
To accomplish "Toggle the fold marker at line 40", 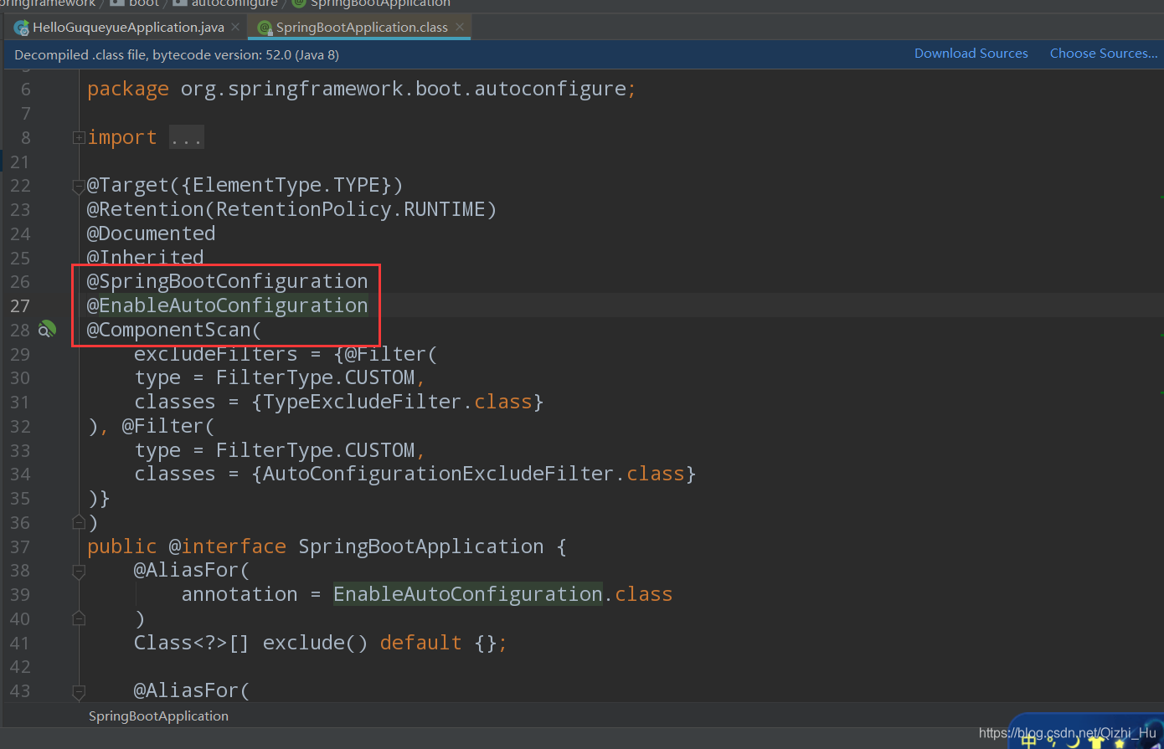I will click(79, 619).
